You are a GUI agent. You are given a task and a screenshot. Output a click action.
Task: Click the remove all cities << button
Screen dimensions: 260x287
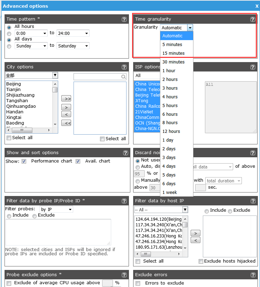[x=66, y=123]
